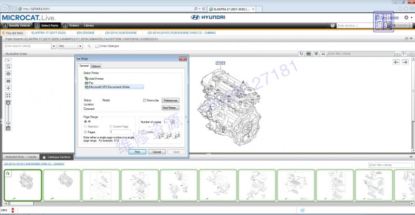Screen dimensions: 415x215
Task: Click the thumbnail strip horizontal scrollbar right arrow
Action: (412, 204)
